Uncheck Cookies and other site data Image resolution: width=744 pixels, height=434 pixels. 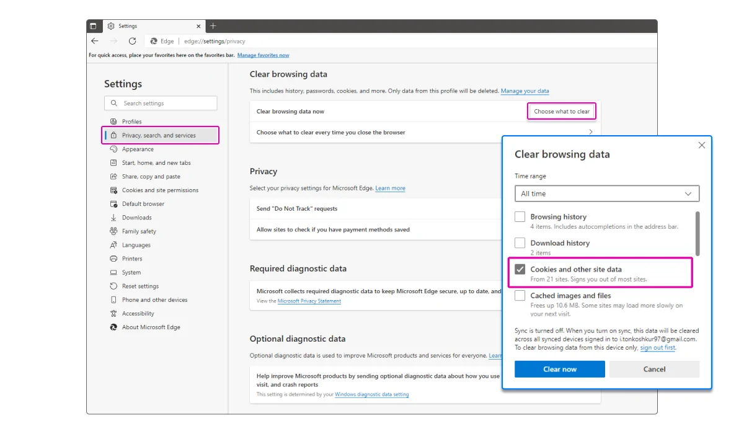520,270
